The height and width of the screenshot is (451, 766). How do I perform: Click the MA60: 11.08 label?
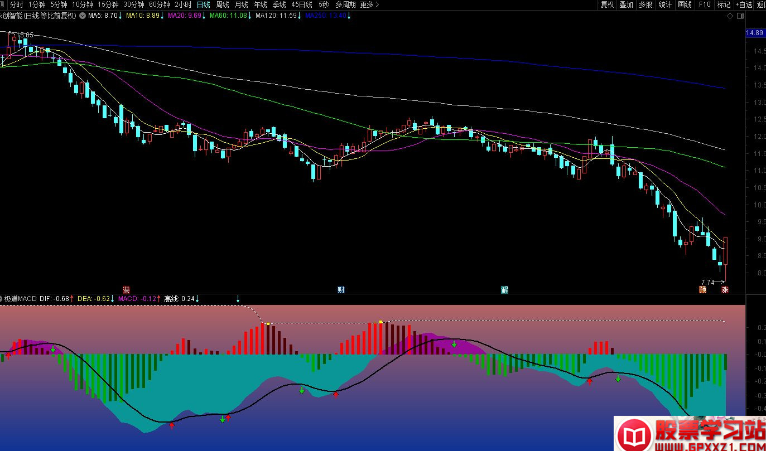point(228,16)
